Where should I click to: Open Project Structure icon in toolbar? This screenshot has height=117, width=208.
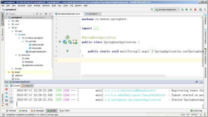pos(201,10)
